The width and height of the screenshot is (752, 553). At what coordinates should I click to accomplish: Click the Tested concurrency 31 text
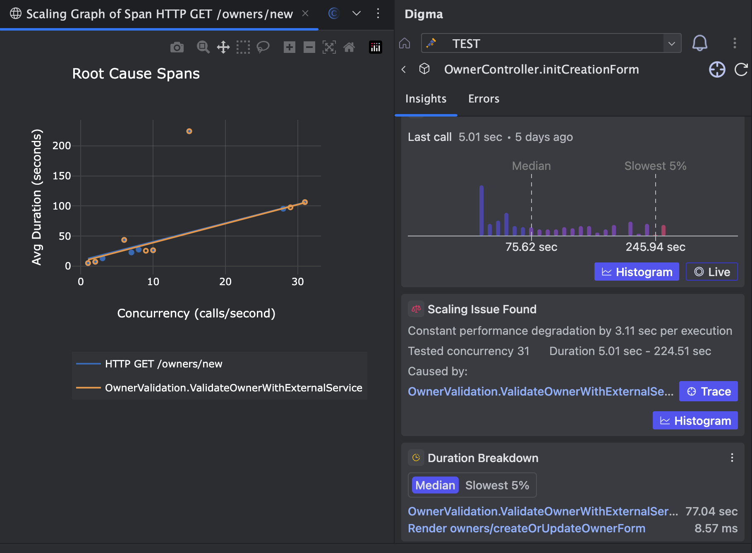(x=469, y=351)
